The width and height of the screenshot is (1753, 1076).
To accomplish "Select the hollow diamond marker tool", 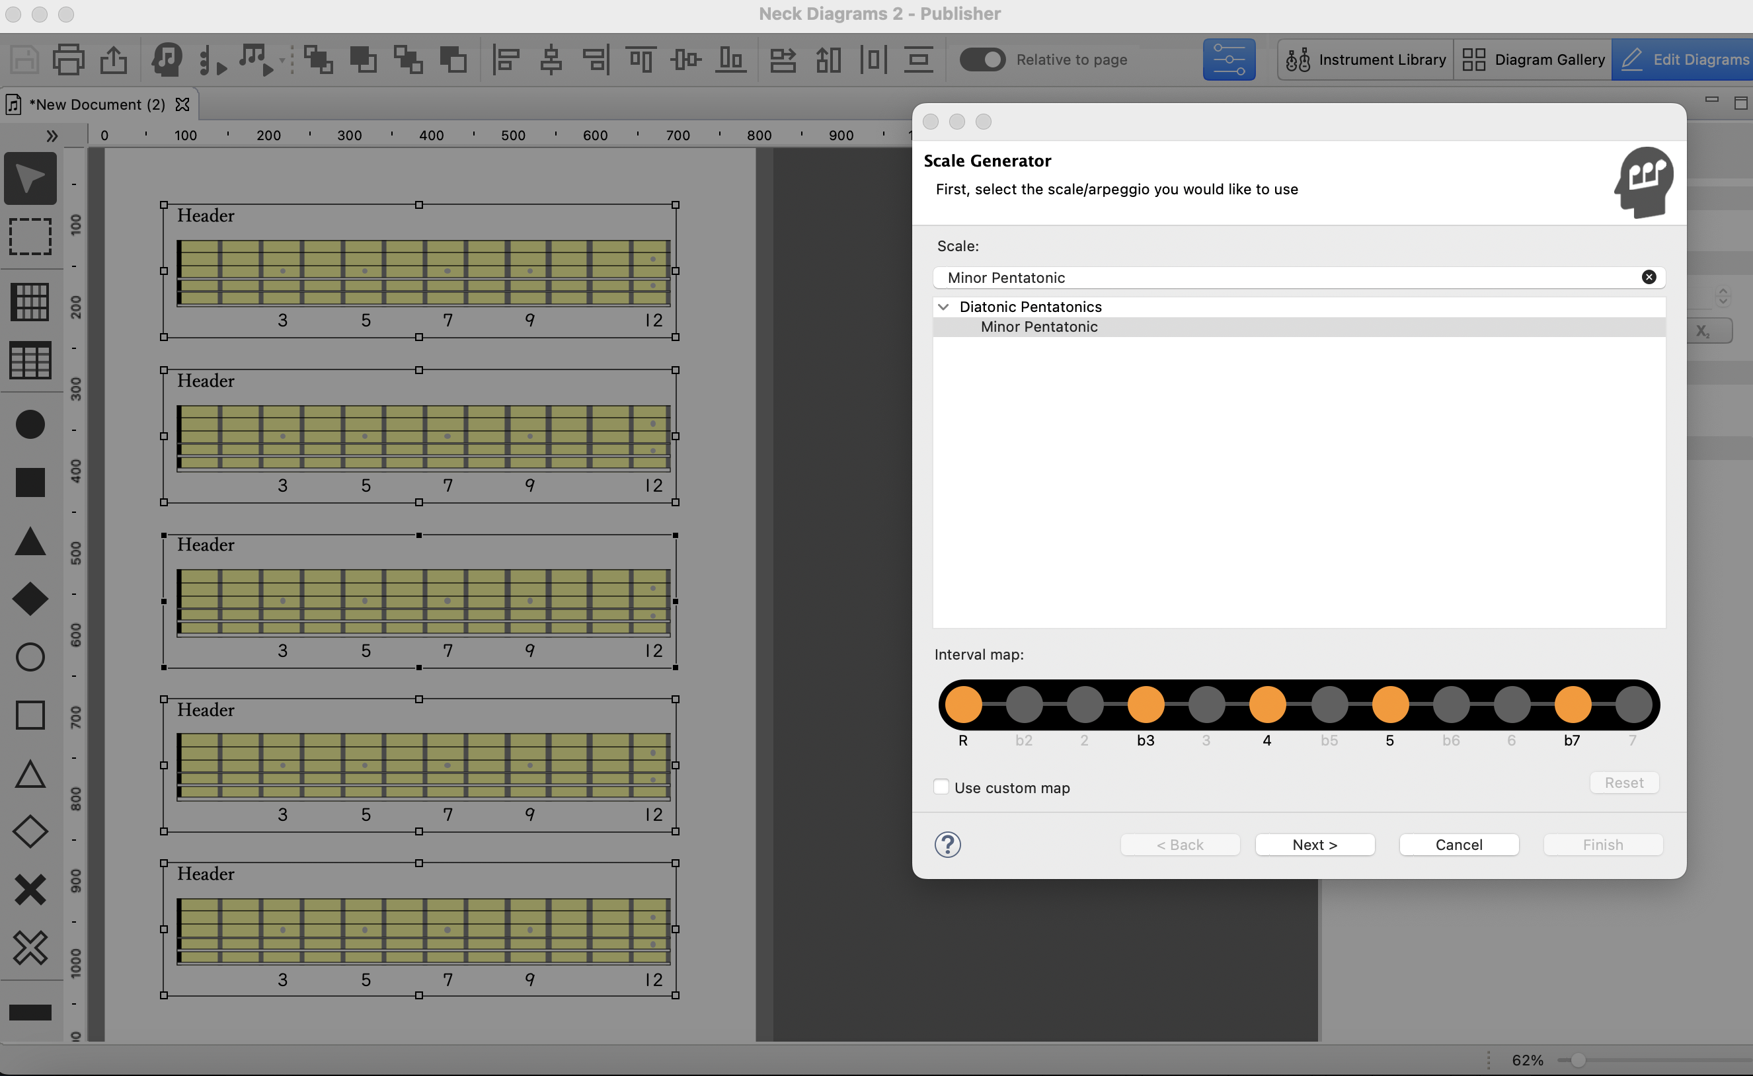I will (30, 831).
